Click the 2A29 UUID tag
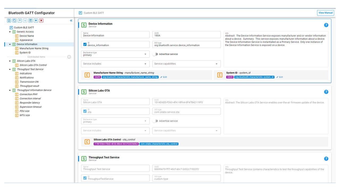This screenshot has height=191, width=340. 97,77
